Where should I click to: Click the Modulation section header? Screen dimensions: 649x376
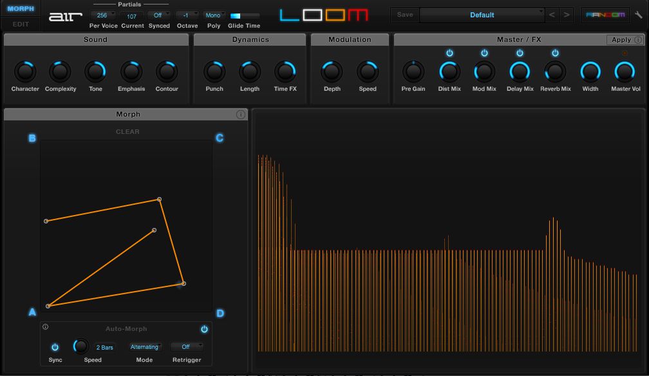pos(350,40)
